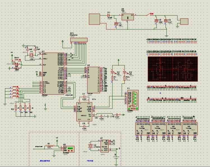Select the U4 shift register chip
This screenshot has width=210, height=167.
159,129
